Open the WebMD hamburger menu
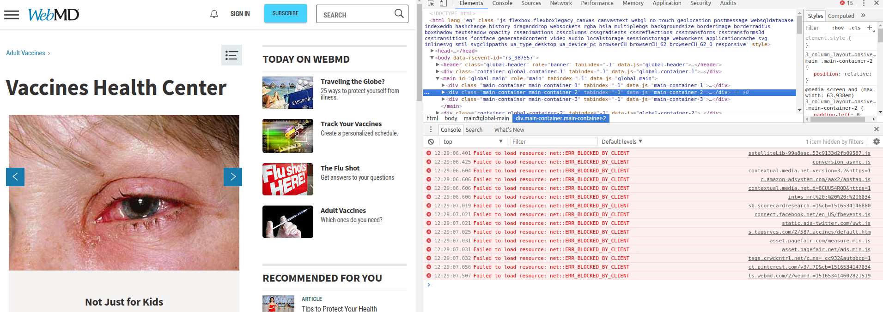The width and height of the screenshot is (883, 312). pos(12,15)
